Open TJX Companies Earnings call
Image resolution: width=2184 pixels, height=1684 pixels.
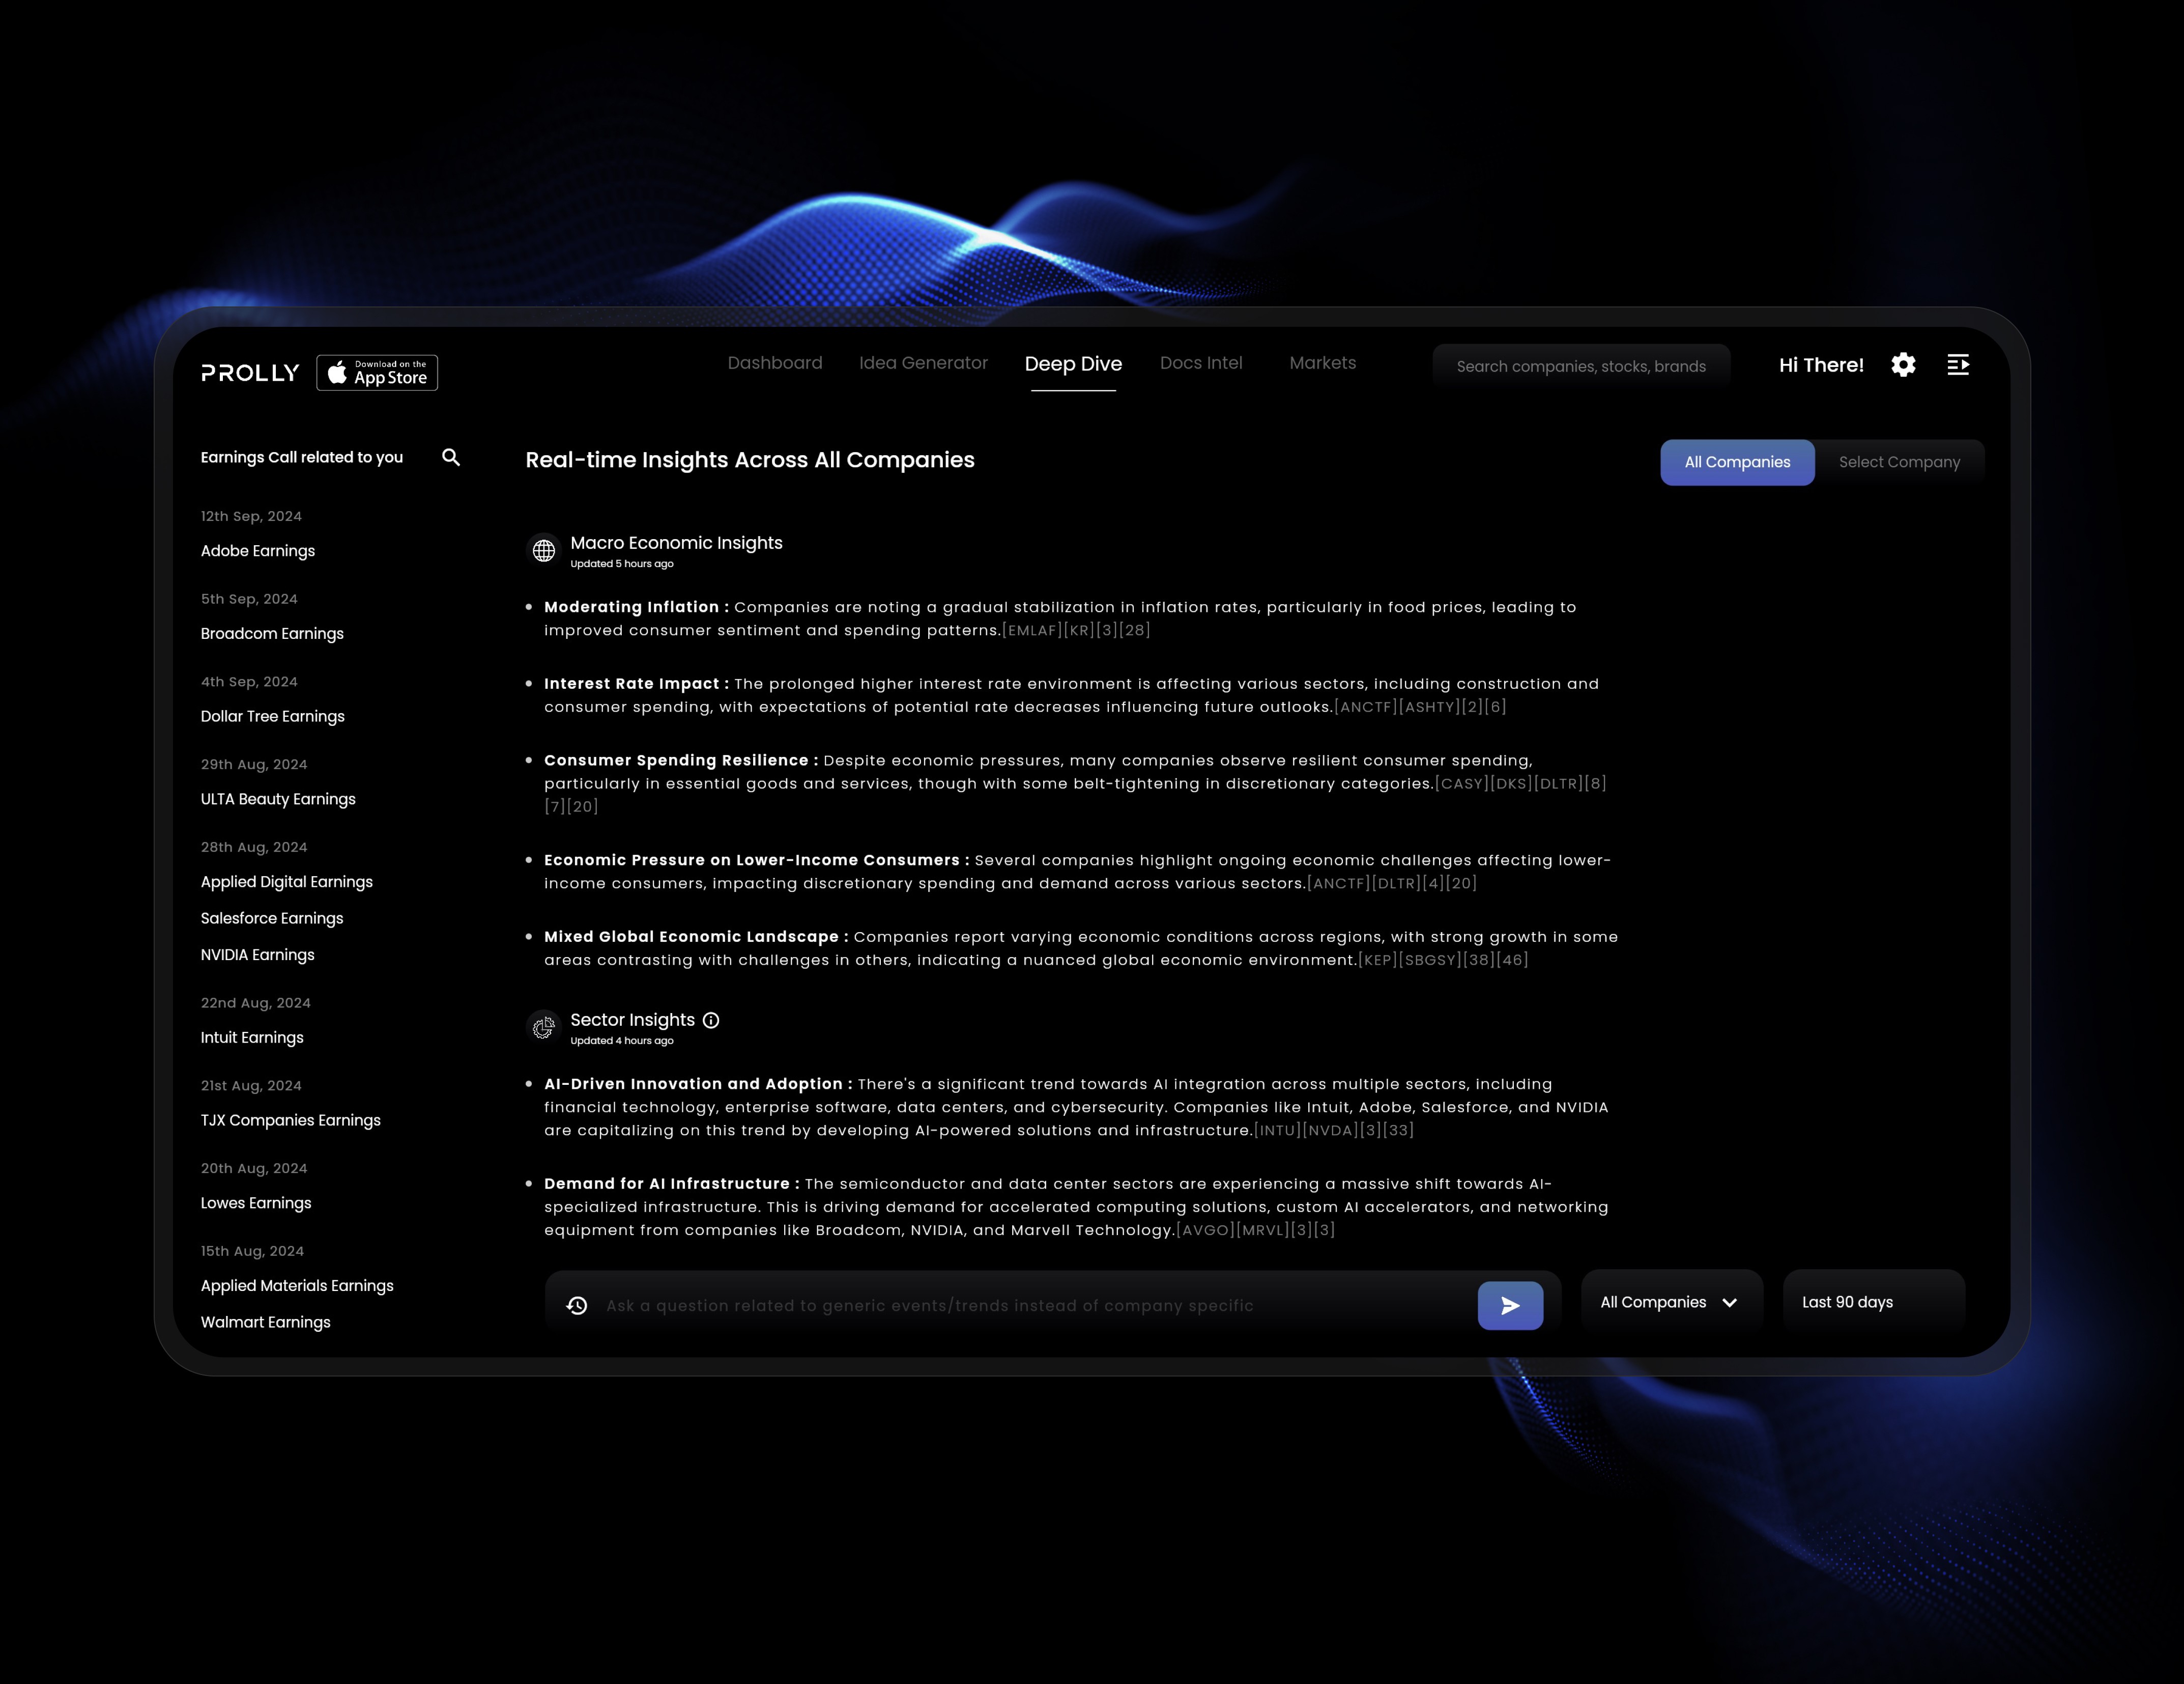tap(291, 1120)
